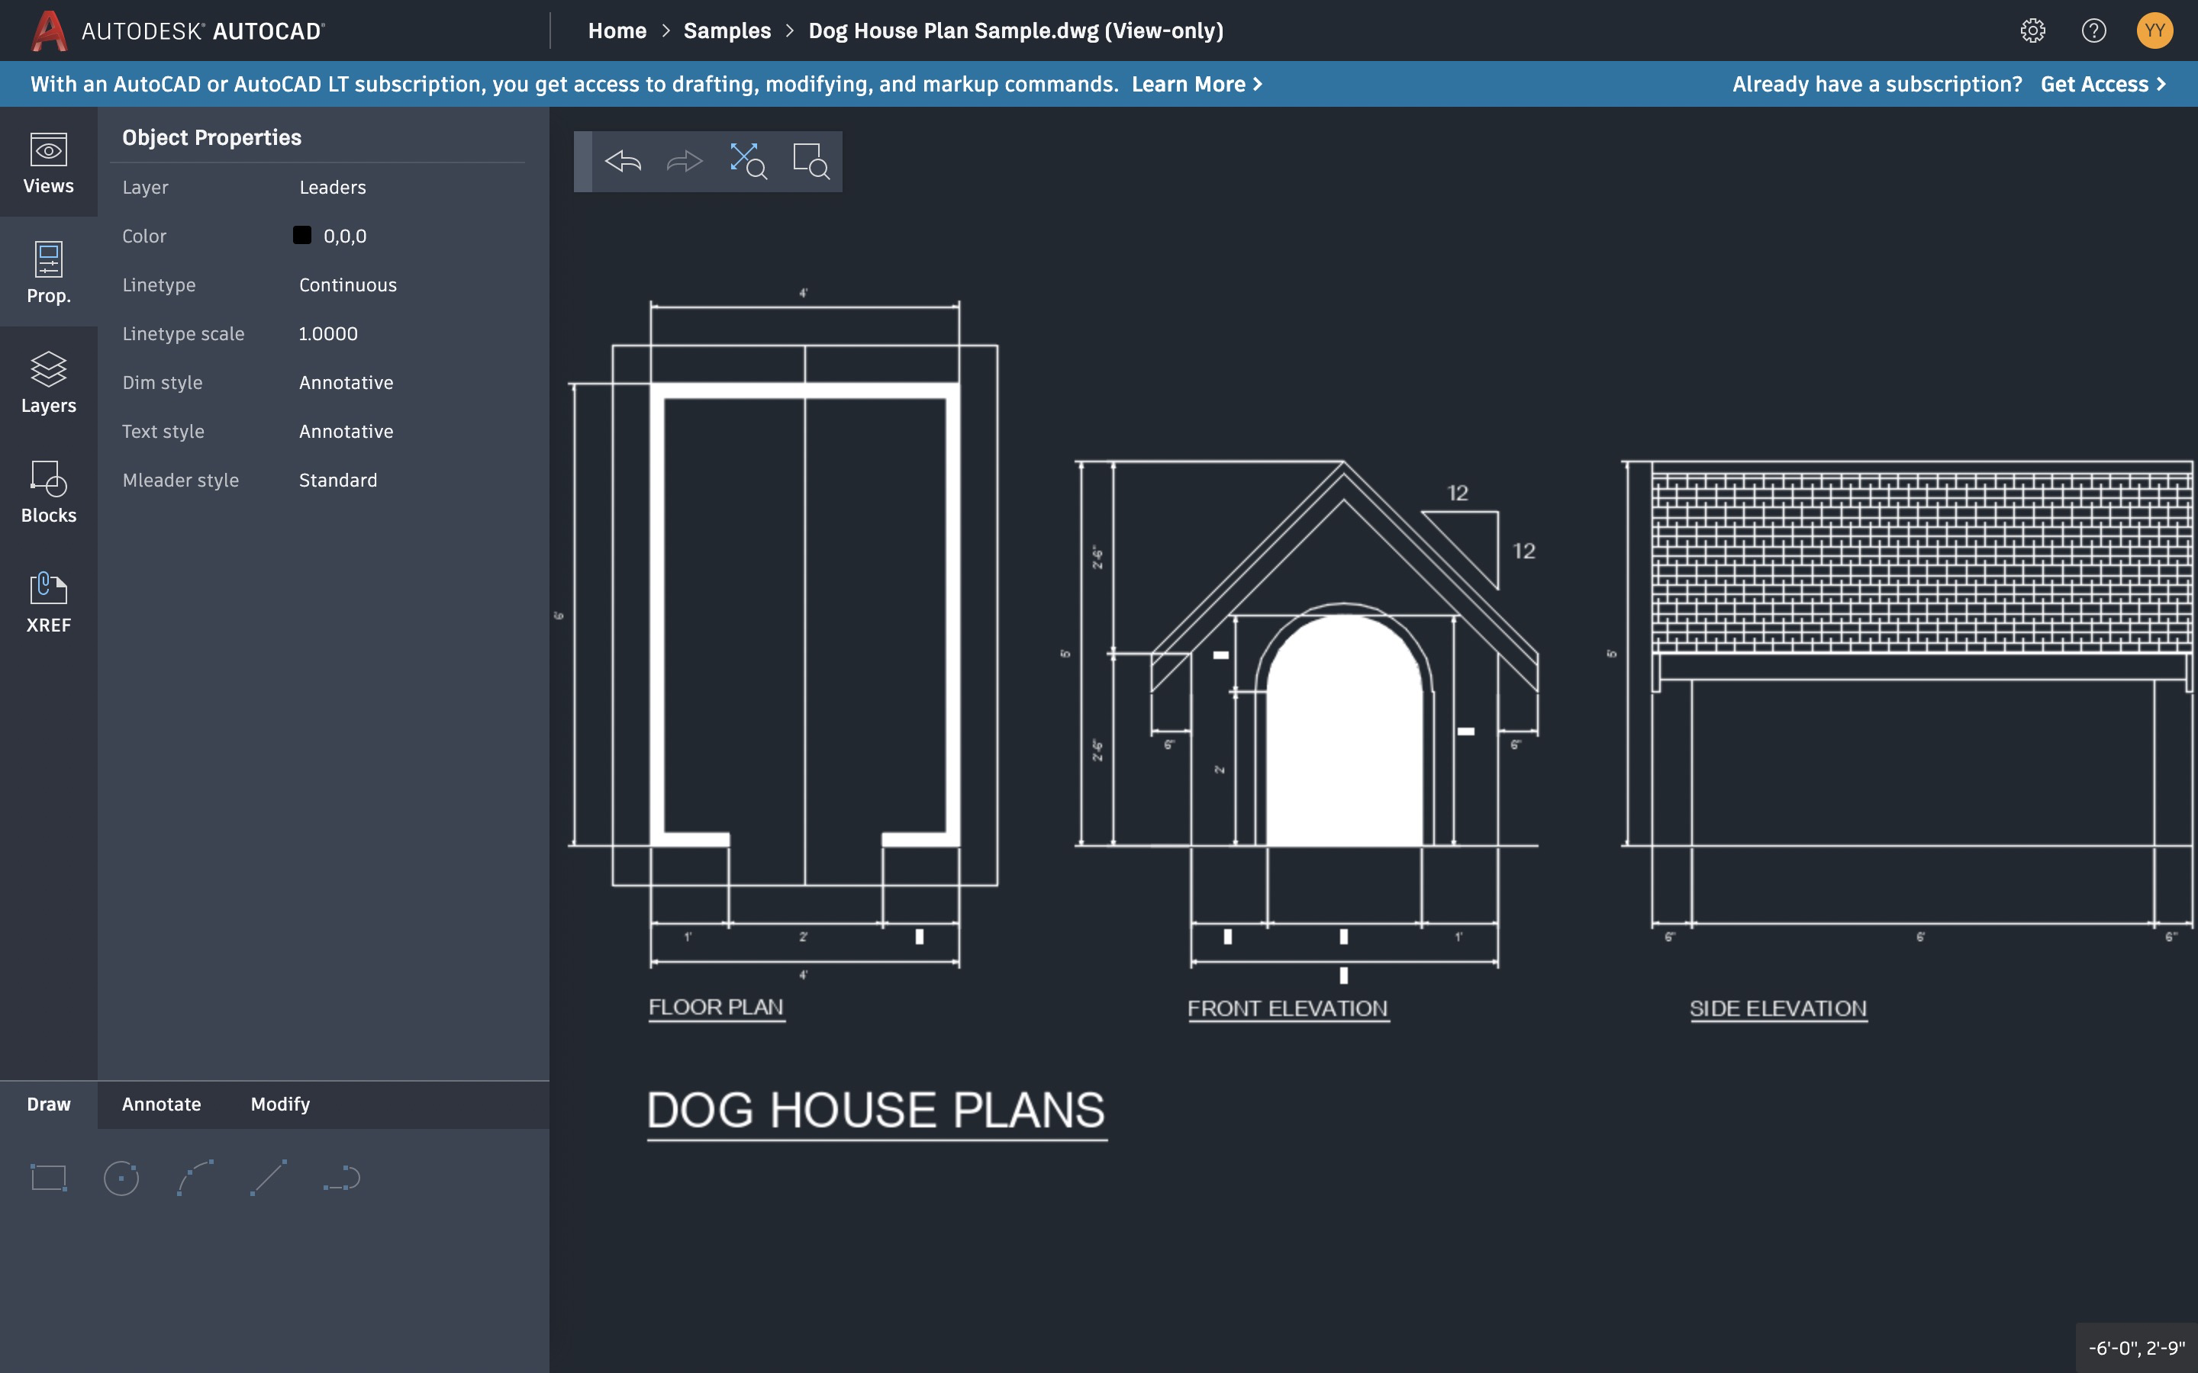Viewport: 2198px width, 1373px height.
Task: Click the Already have a subscription text
Action: click(1877, 84)
